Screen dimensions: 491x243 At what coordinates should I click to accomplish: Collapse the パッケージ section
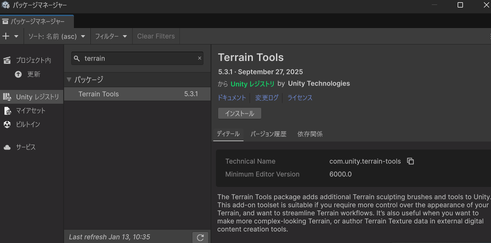click(x=69, y=80)
